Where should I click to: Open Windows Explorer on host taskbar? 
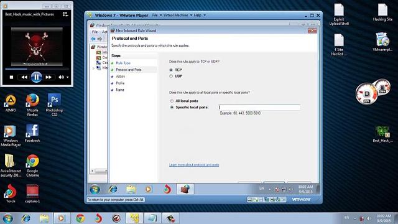(x=44, y=218)
